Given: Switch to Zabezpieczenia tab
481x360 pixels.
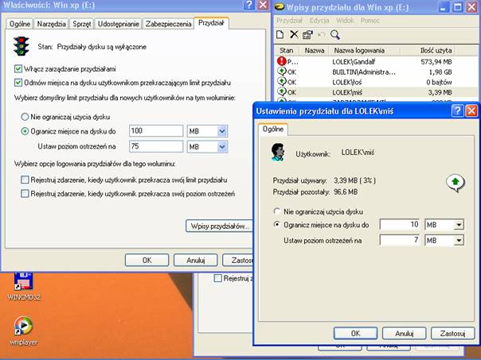Looking at the screenshot, I should pyautogui.click(x=168, y=24).
